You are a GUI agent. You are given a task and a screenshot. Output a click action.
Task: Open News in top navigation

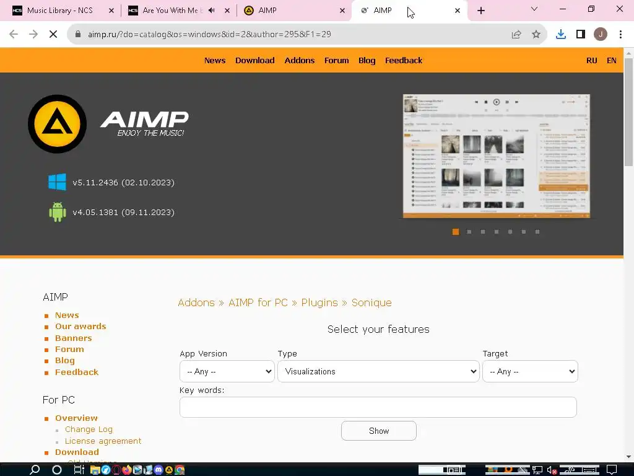coord(215,60)
